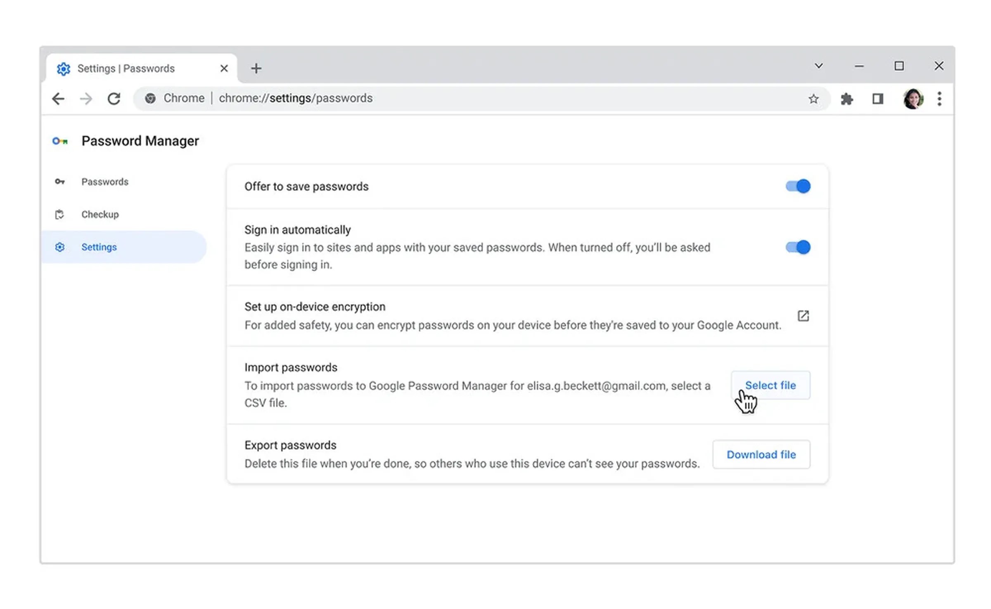Click the Settings gear sidebar icon
This screenshot has height=609, width=991.
tap(59, 246)
